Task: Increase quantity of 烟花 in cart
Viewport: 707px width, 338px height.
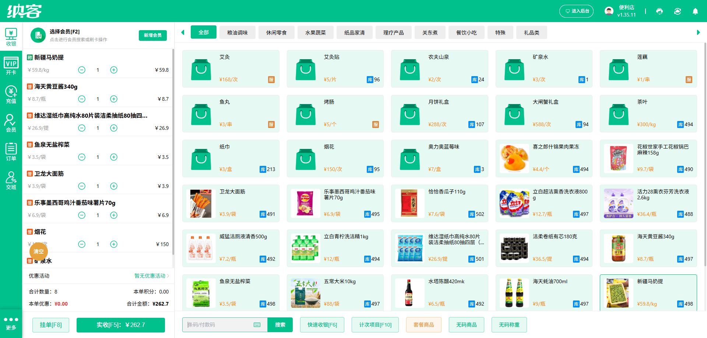Action: (x=114, y=244)
